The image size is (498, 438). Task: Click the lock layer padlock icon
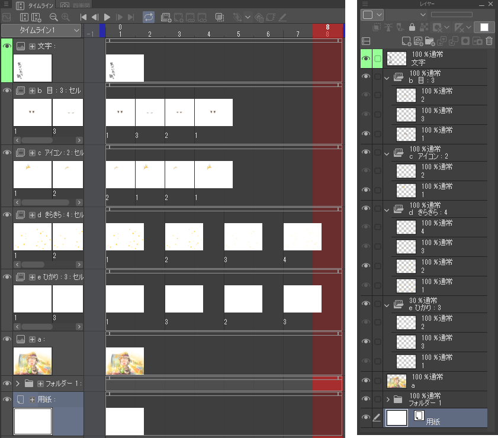(x=412, y=27)
